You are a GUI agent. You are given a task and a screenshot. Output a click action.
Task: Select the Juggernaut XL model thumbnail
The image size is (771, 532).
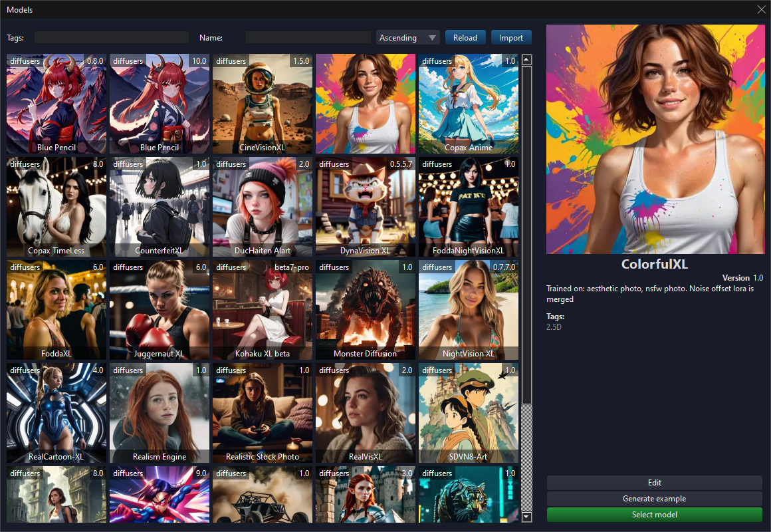(160, 310)
